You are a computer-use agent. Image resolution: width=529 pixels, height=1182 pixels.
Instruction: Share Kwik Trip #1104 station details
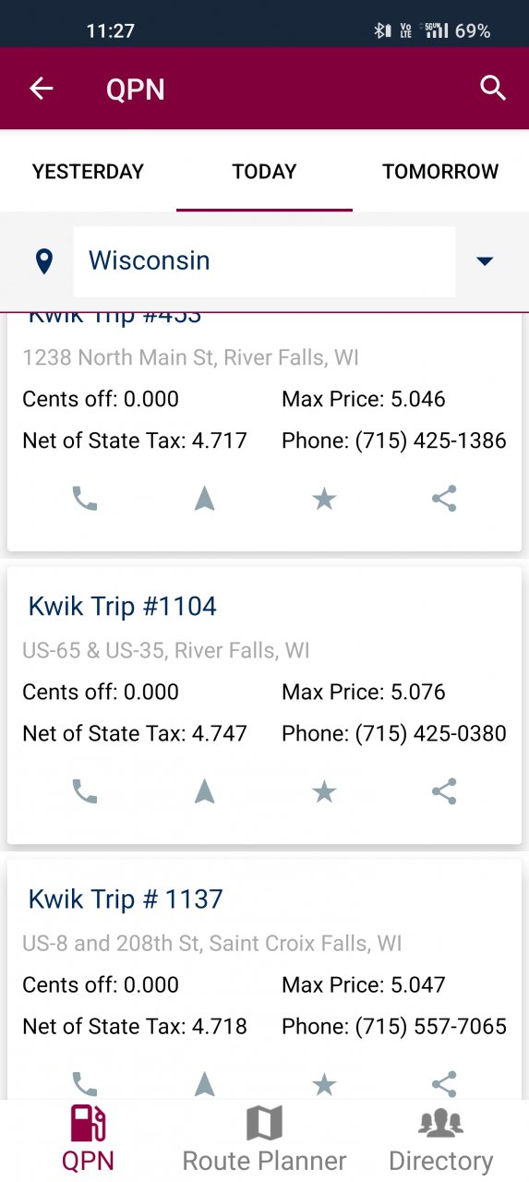[x=444, y=791]
